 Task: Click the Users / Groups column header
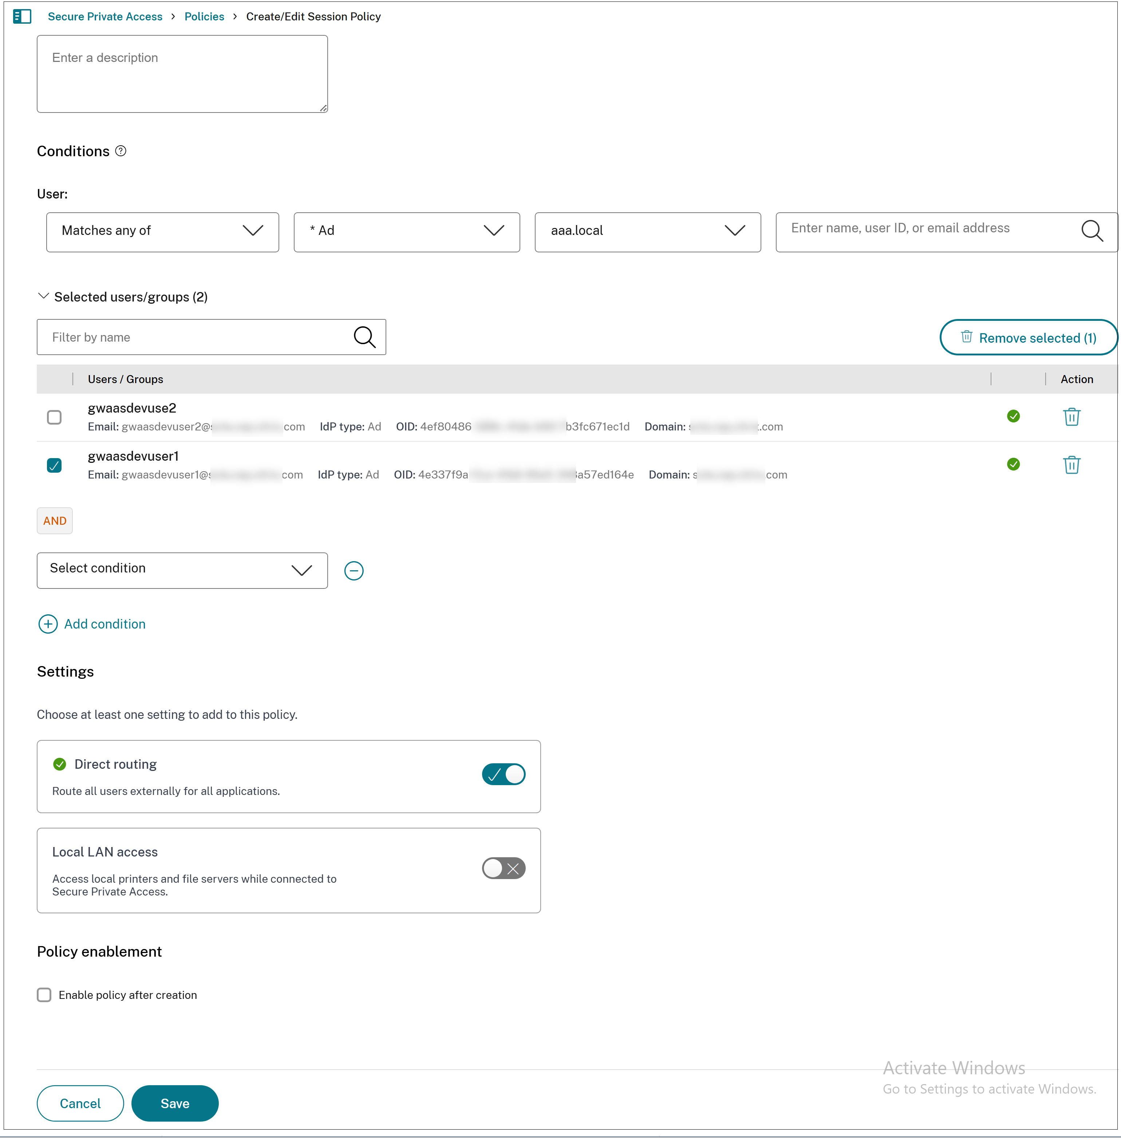pos(125,379)
